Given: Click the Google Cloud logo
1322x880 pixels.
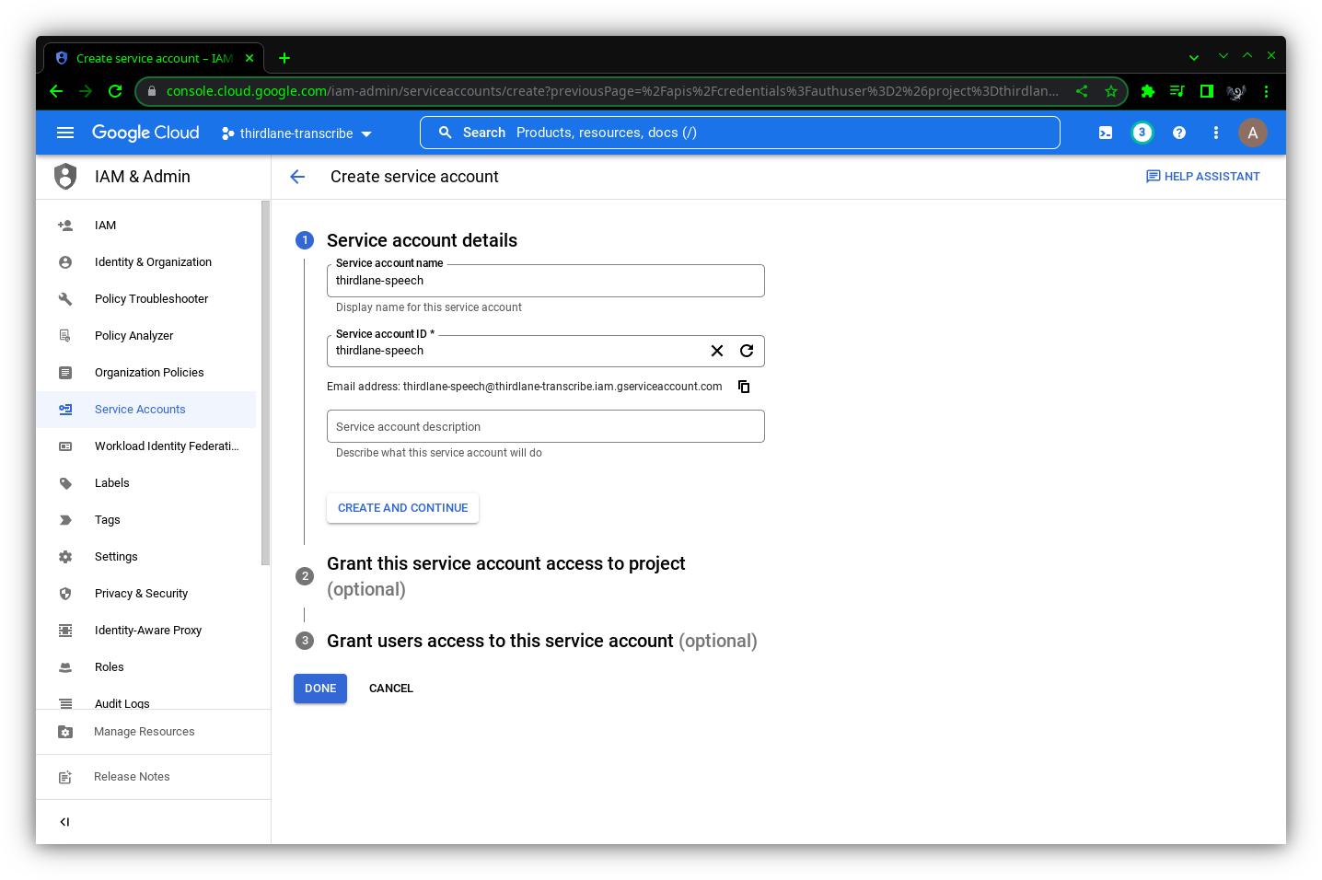Looking at the screenshot, I should pyautogui.click(x=145, y=133).
